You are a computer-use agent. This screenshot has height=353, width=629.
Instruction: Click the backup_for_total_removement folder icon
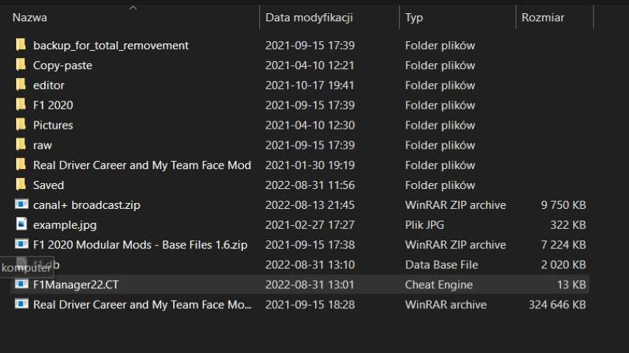coord(21,45)
